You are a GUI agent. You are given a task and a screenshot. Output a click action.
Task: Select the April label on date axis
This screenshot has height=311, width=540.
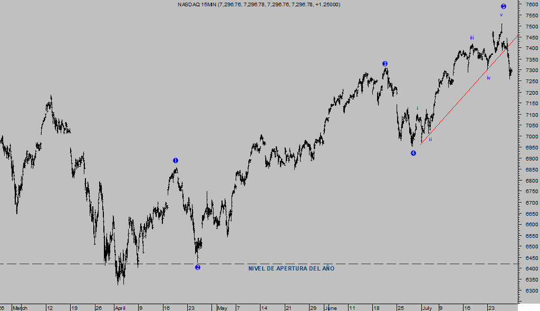coord(121,307)
